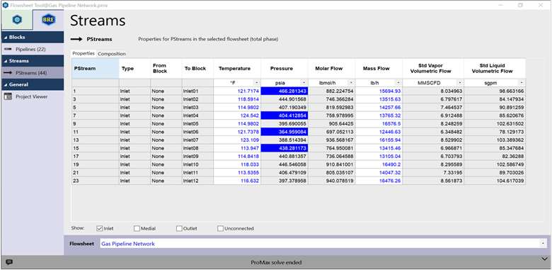Select the BRE logo tab
Image resolution: width=552 pixels, height=270 pixels.
[x=48, y=20]
